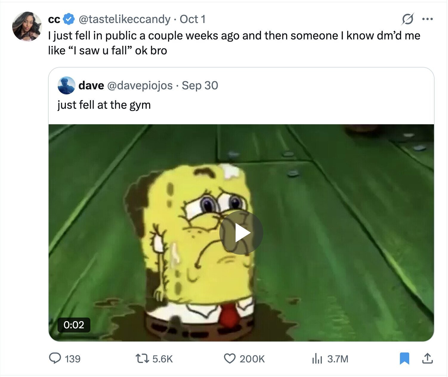Click the blue verified badge
The height and width of the screenshot is (377, 448).
tap(69, 19)
